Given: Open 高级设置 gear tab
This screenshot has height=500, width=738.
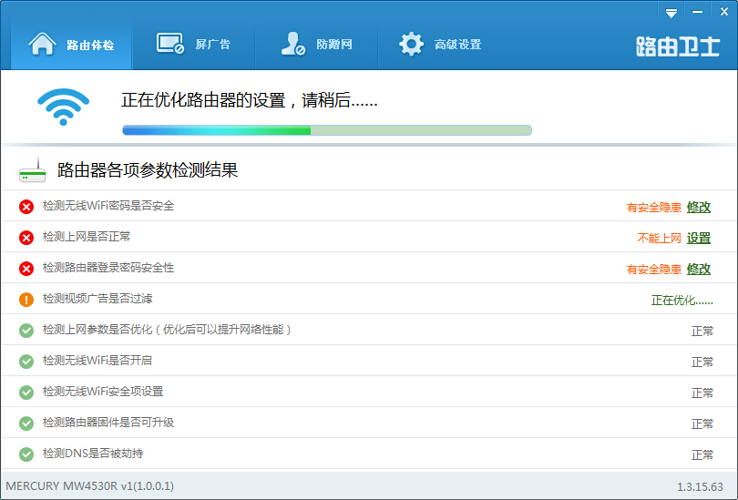Looking at the screenshot, I should [440, 44].
